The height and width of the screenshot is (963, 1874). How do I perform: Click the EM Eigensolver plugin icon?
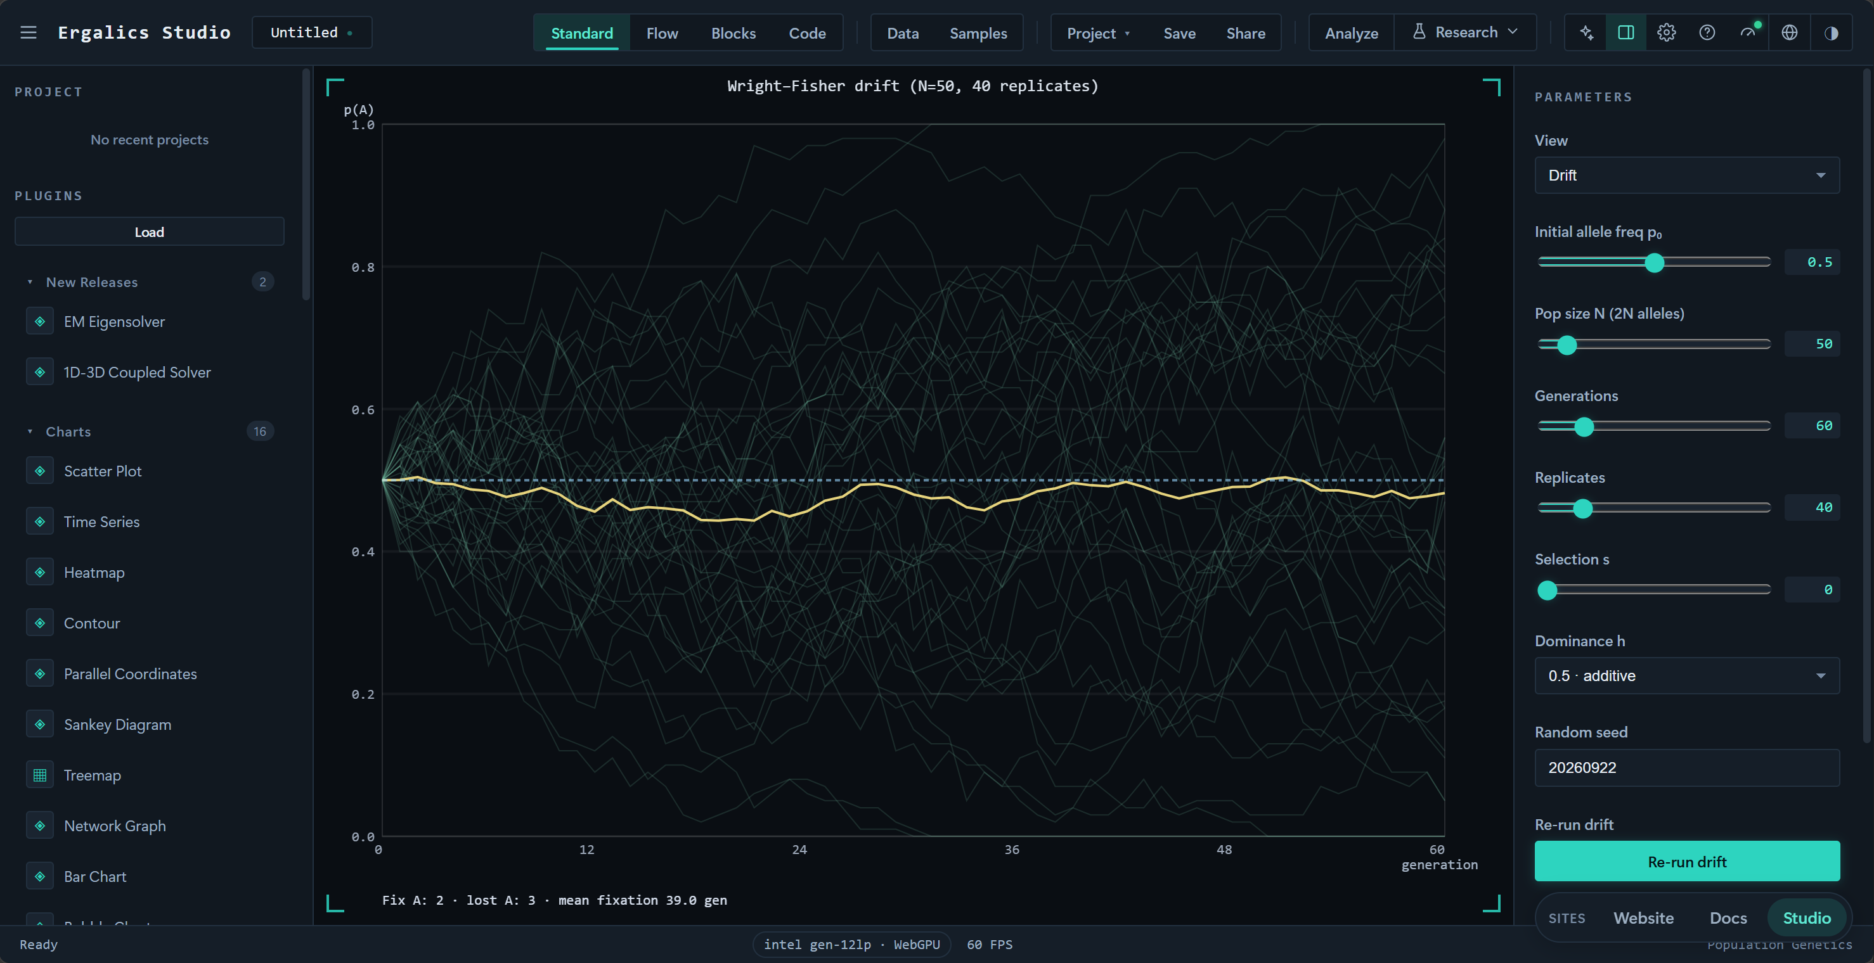pos(40,321)
